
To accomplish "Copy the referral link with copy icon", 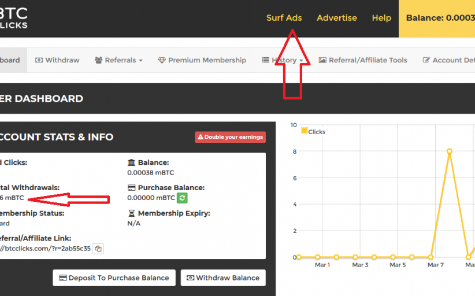I will (99, 249).
